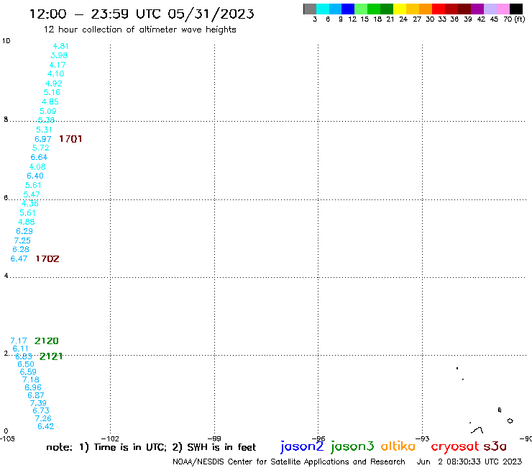Click the dark blue swatch in the legend
Viewport: 532px width, 468px height.
click(349, 9)
